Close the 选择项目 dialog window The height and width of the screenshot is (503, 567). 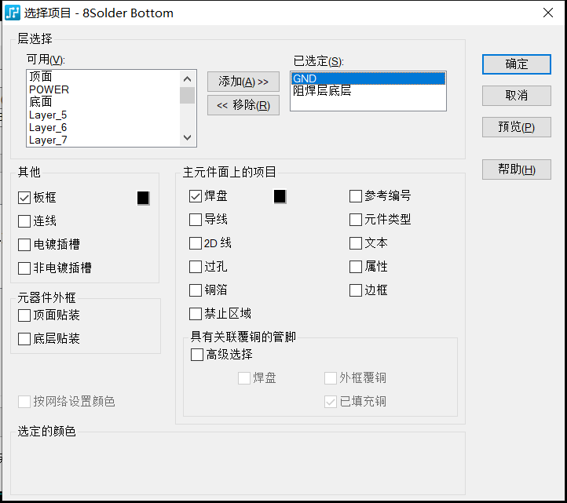[548, 13]
